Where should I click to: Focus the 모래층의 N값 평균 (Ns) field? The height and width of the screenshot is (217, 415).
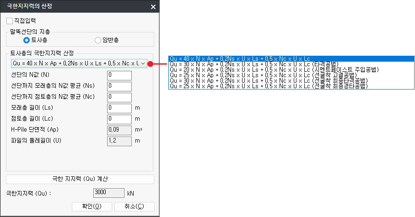pos(119,86)
